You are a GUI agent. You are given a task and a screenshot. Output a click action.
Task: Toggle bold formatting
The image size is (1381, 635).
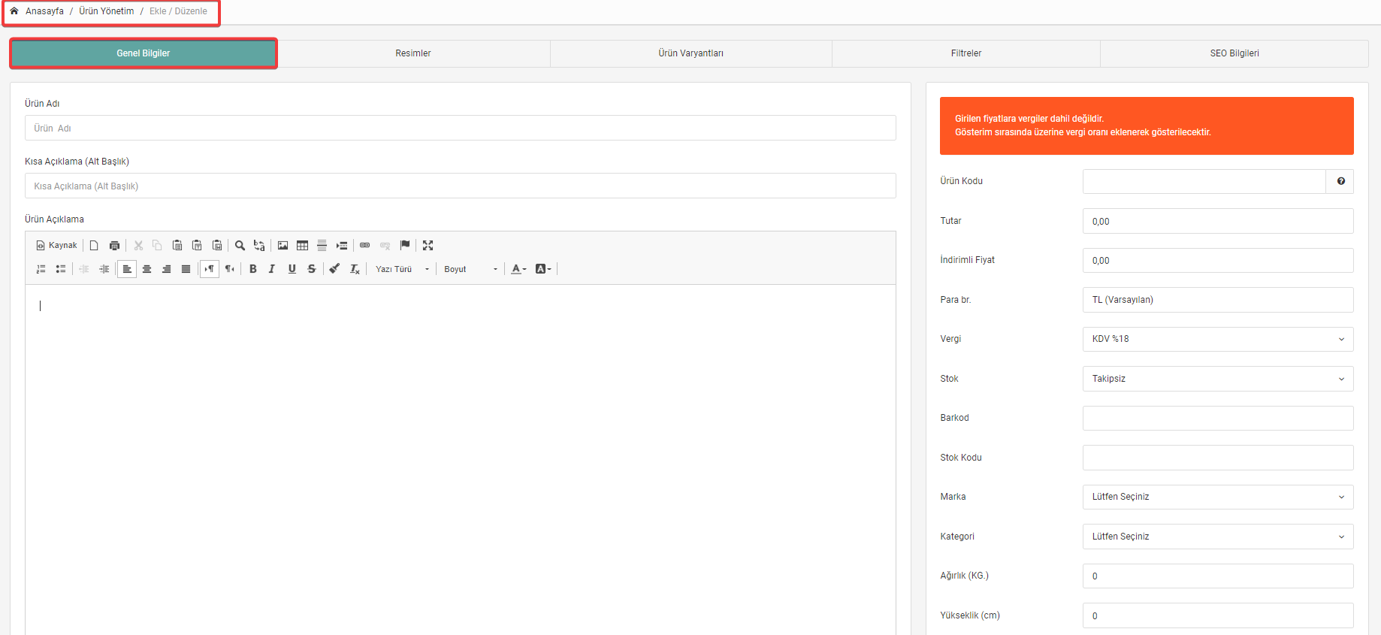[253, 269]
